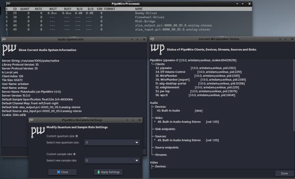Click 'alsa_output.pci-0000_00_05.0.analog-stereo' in PipeWire Processes
The width and height of the screenshot is (295, 179).
tap(173, 25)
